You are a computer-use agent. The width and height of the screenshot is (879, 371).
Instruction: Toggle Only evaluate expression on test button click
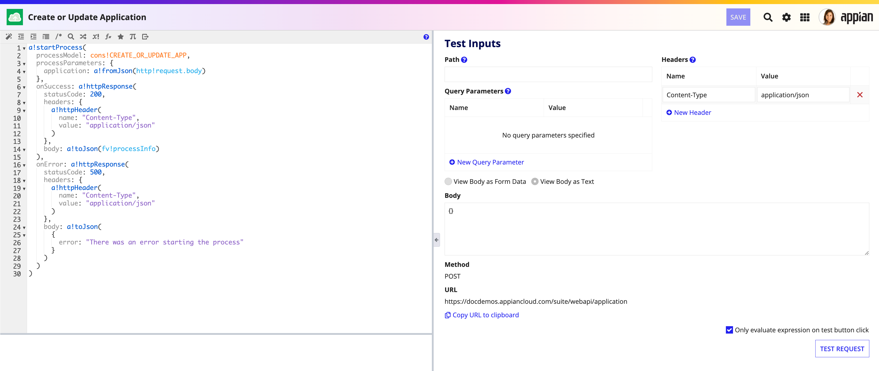729,330
